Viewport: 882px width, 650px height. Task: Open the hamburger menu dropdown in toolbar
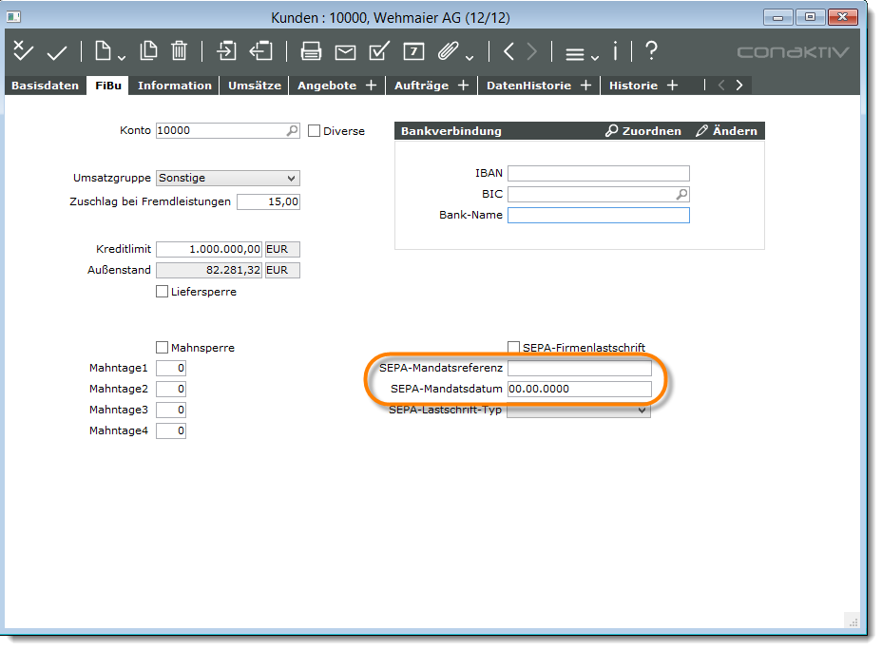tap(581, 53)
